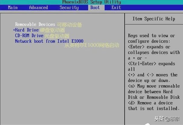Go to the Security tab
Image resolution: width=183 pixels, height=125 pixels.
[x=69, y=8]
